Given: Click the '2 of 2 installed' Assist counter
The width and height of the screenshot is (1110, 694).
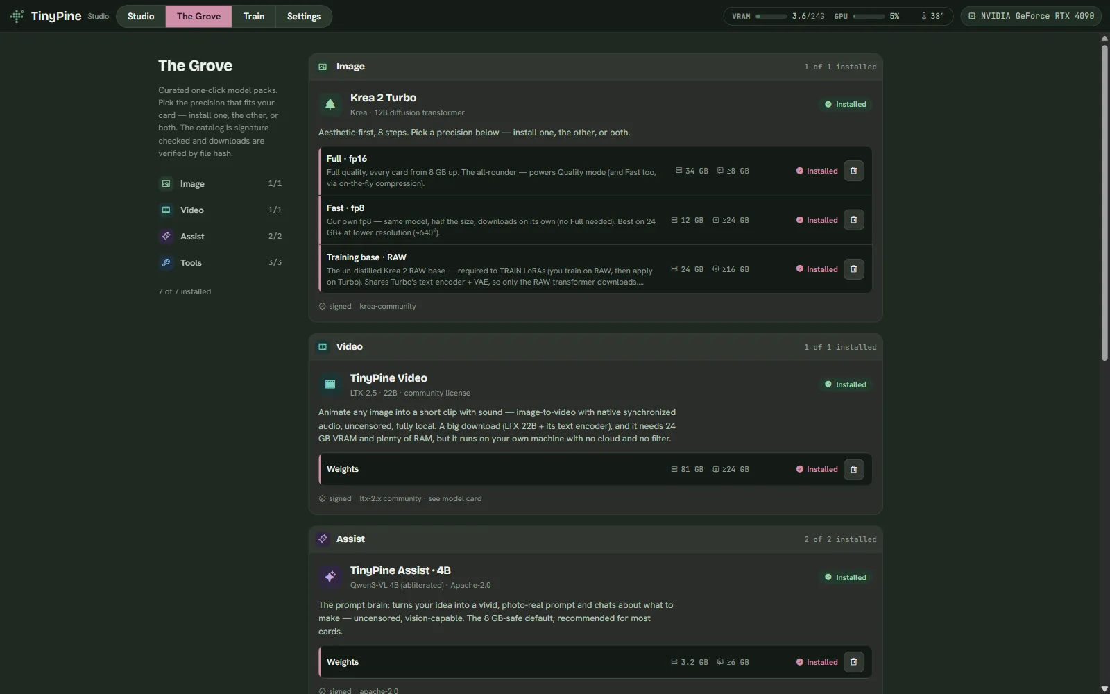Looking at the screenshot, I should pos(840,539).
